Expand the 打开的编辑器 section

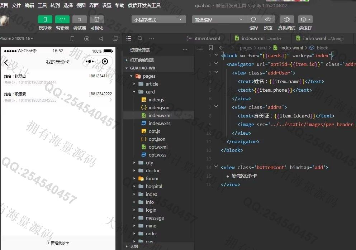tap(159, 60)
